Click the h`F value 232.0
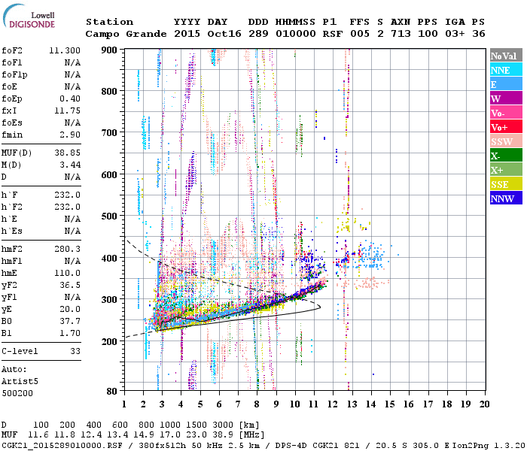The image size is (527, 451). coord(67,195)
